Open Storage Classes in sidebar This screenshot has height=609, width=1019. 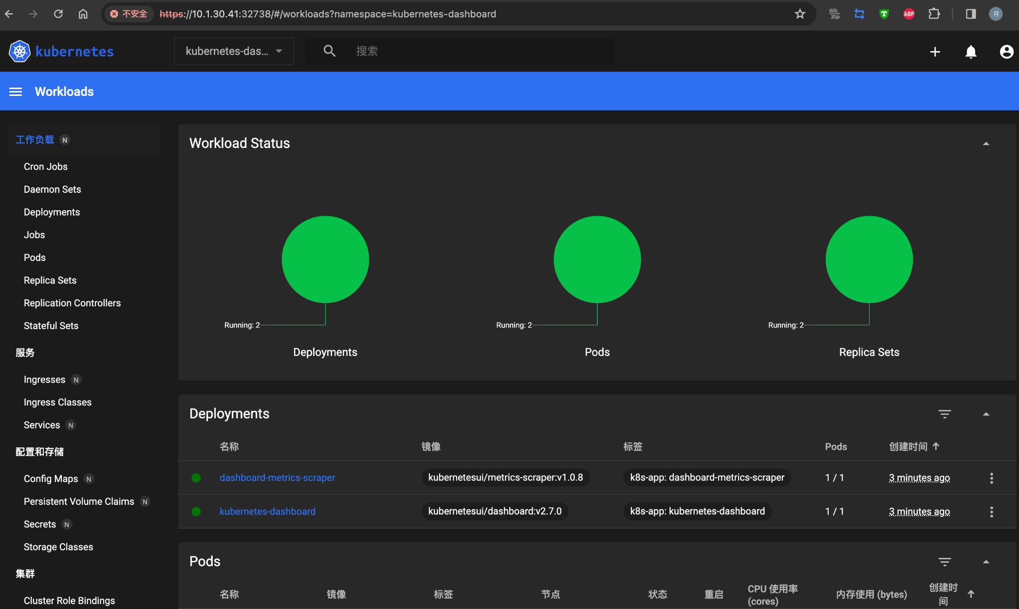click(58, 547)
